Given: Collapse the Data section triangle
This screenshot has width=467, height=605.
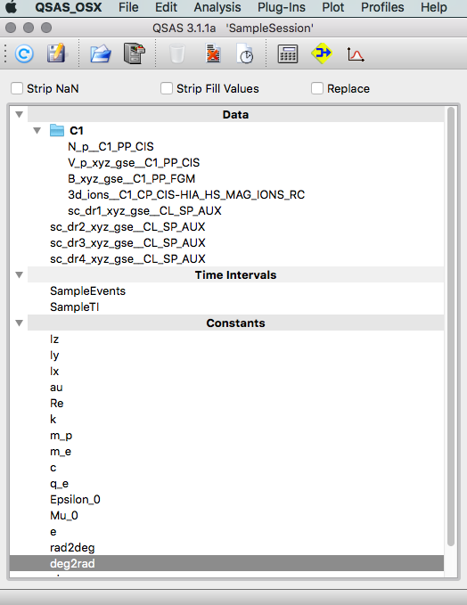Looking at the screenshot, I should pyautogui.click(x=20, y=115).
